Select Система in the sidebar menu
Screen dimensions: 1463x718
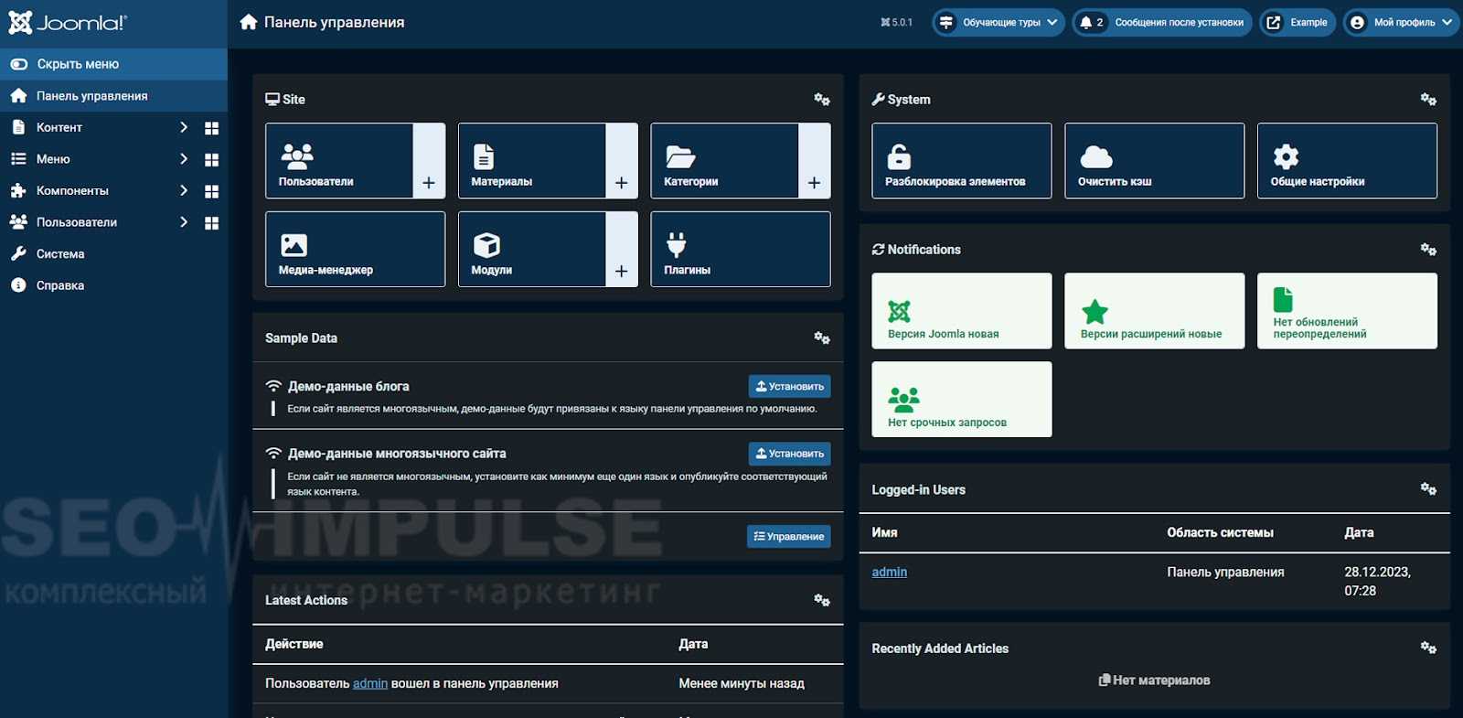60,253
